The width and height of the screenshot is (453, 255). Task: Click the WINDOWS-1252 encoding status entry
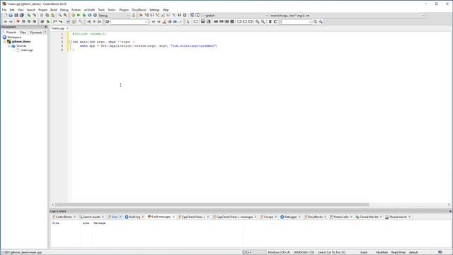tap(304, 252)
